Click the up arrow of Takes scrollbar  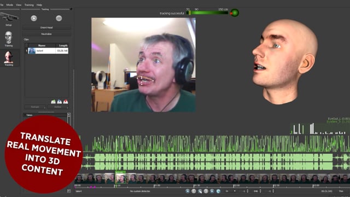(69, 114)
